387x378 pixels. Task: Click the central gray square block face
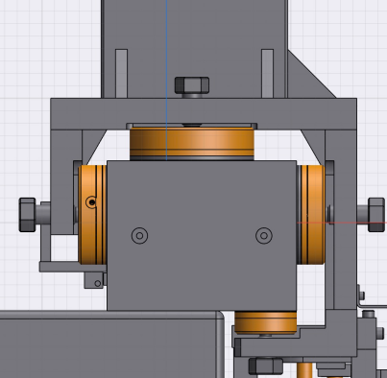coord(202,235)
